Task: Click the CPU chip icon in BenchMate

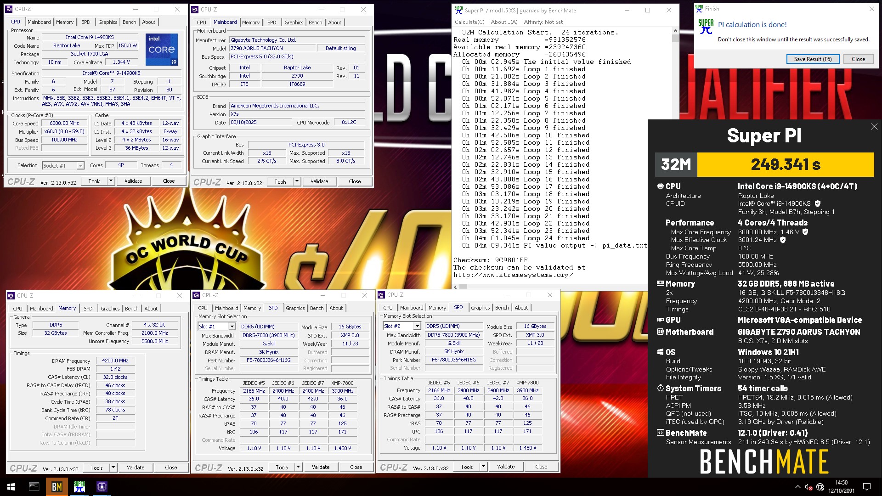Action: (660, 186)
